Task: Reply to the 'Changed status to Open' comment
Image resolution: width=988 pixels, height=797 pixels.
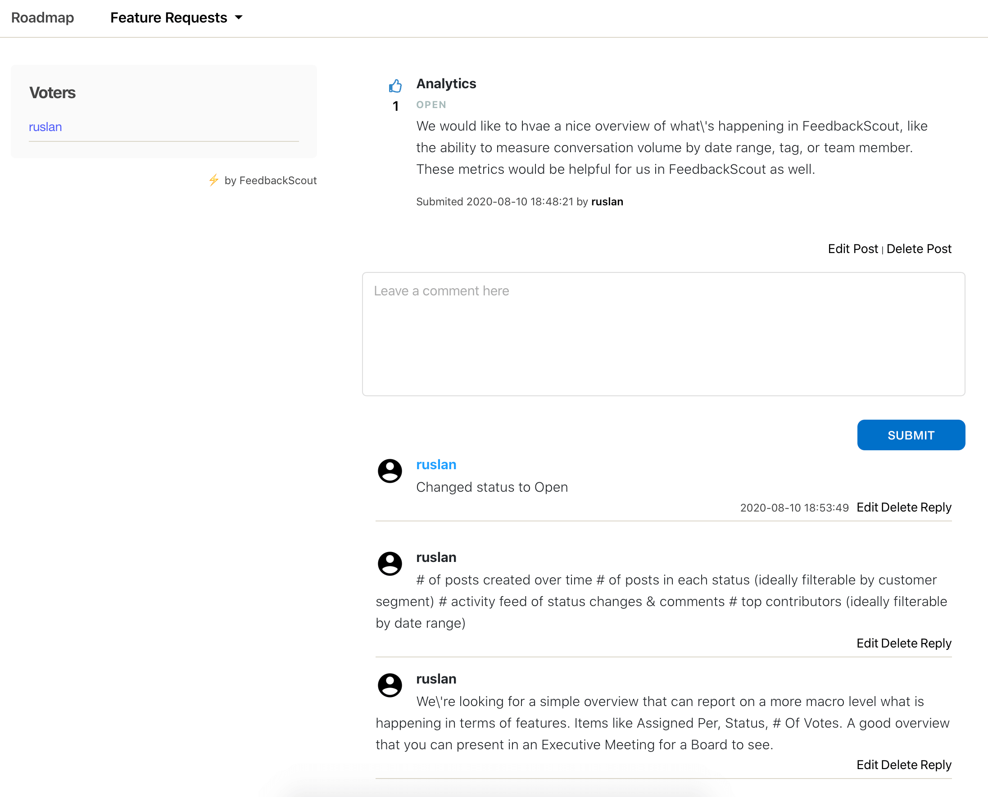Action: 936,507
